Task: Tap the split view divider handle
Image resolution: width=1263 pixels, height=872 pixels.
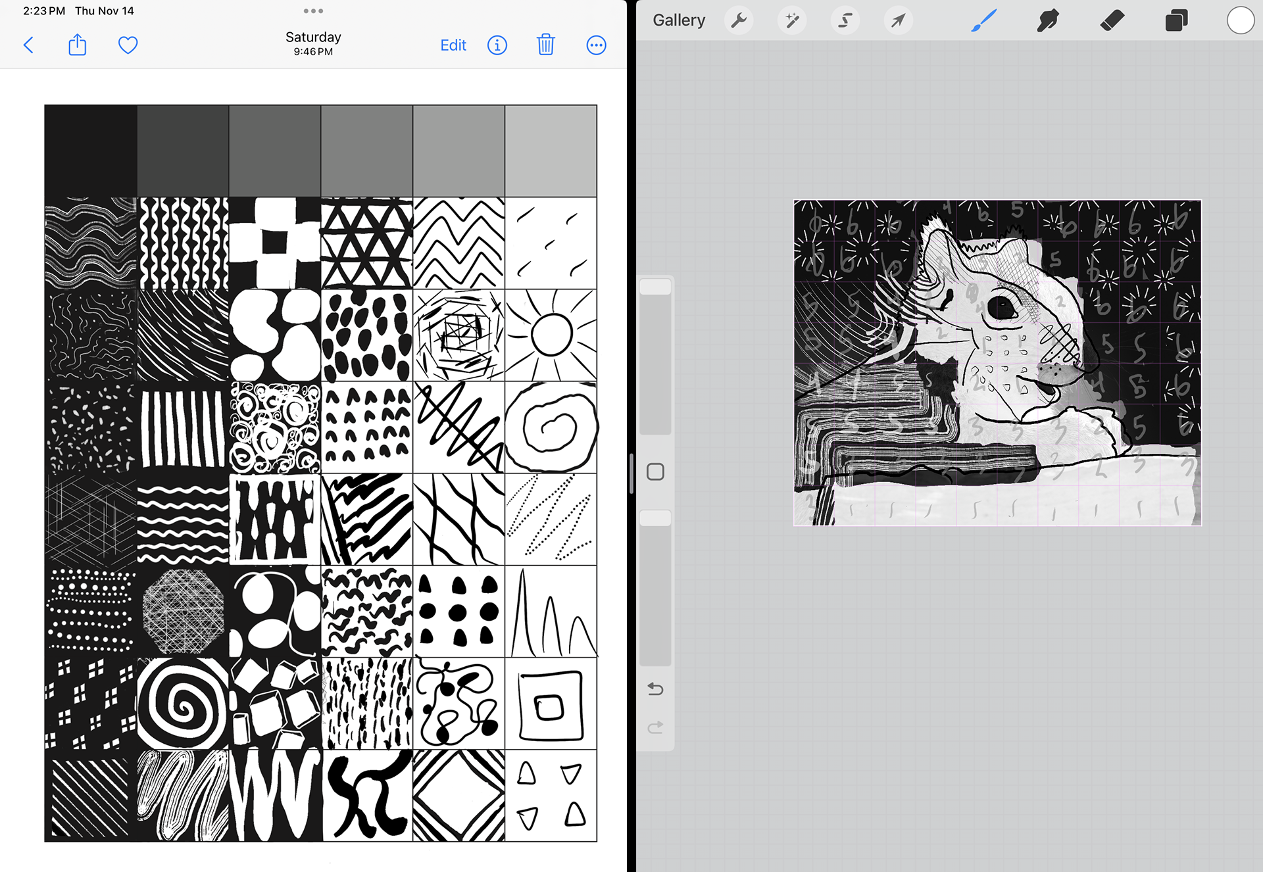Action: pos(631,473)
